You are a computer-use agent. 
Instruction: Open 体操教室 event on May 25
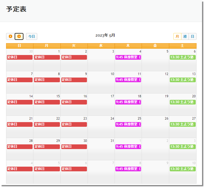128,124
